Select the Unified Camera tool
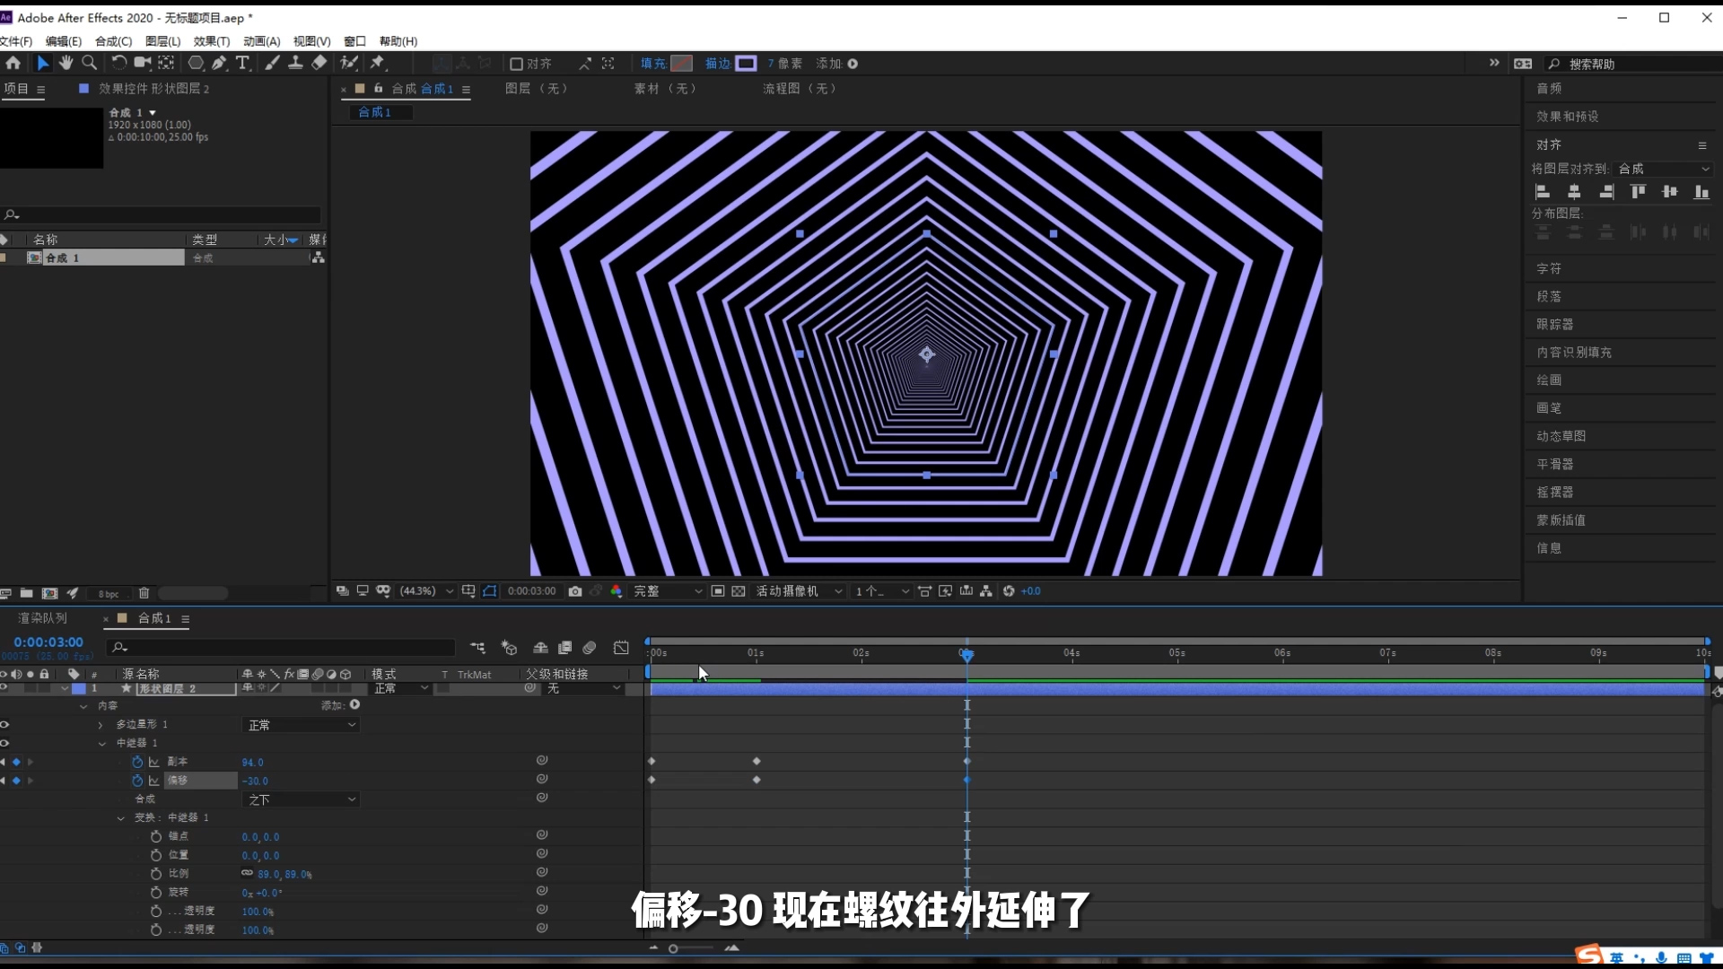The width and height of the screenshot is (1723, 969). click(142, 63)
